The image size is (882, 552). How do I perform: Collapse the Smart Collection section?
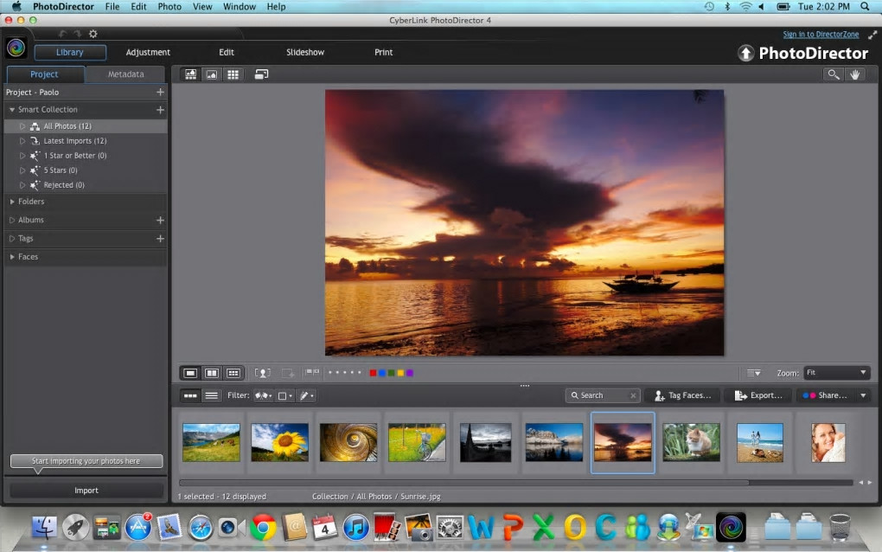[12, 110]
